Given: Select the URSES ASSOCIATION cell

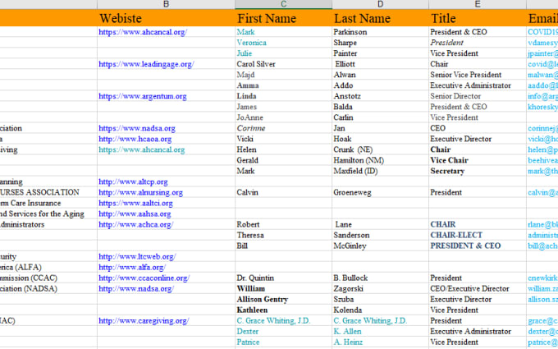Looking at the screenshot, I should pos(48,192).
